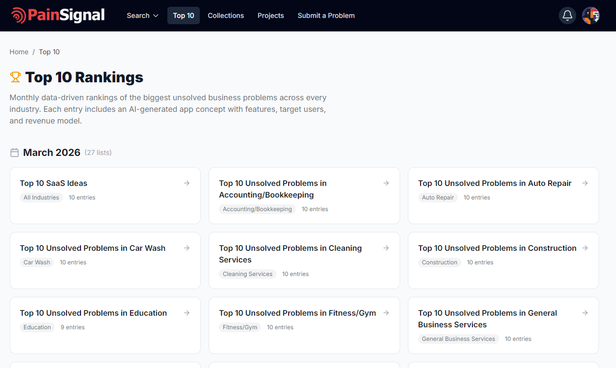Click "10 entries" on Fitness/Gym card
The image size is (616, 368).
click(x=280, y=327)
